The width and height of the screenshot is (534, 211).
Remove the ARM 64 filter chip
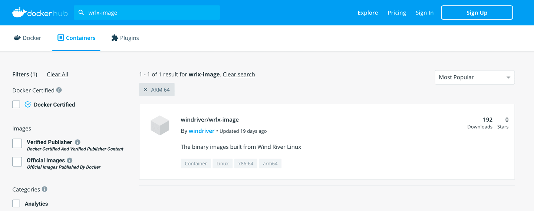pos(145,90)
